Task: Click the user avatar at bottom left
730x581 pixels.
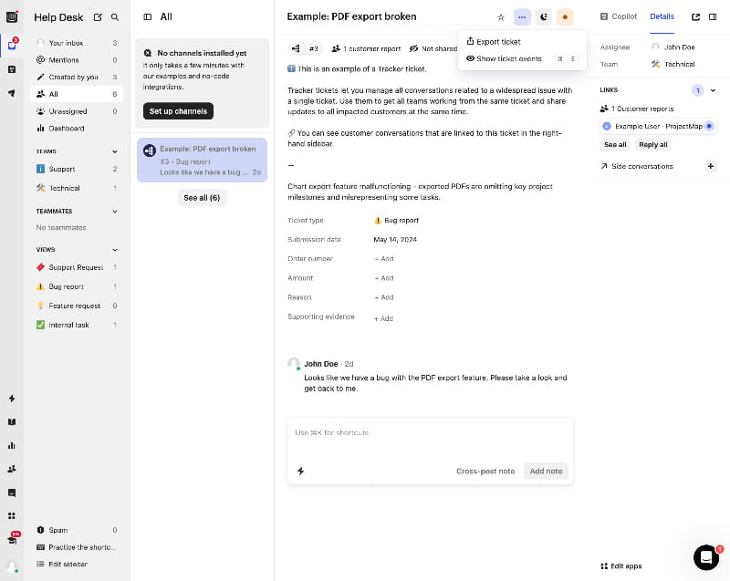Action: [12, 567]
